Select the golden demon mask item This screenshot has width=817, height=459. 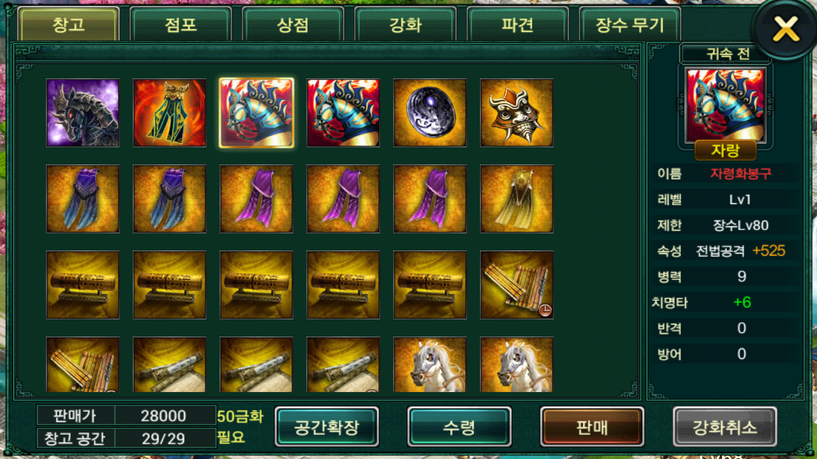[x=517, y=113]
